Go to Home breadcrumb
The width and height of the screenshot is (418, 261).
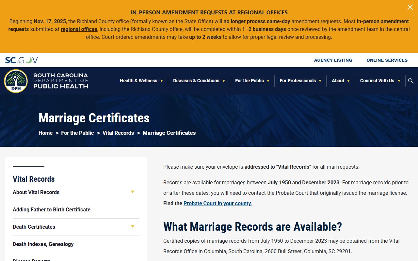[x=45, y=133]
